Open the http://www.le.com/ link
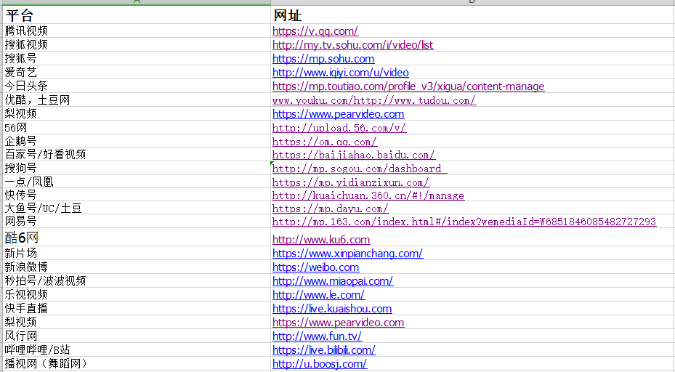 [x=318, y=294]
